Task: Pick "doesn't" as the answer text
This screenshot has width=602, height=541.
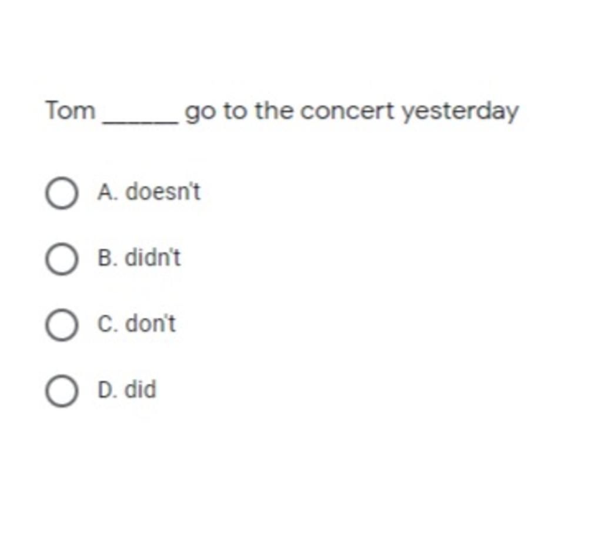Action: 163,191
